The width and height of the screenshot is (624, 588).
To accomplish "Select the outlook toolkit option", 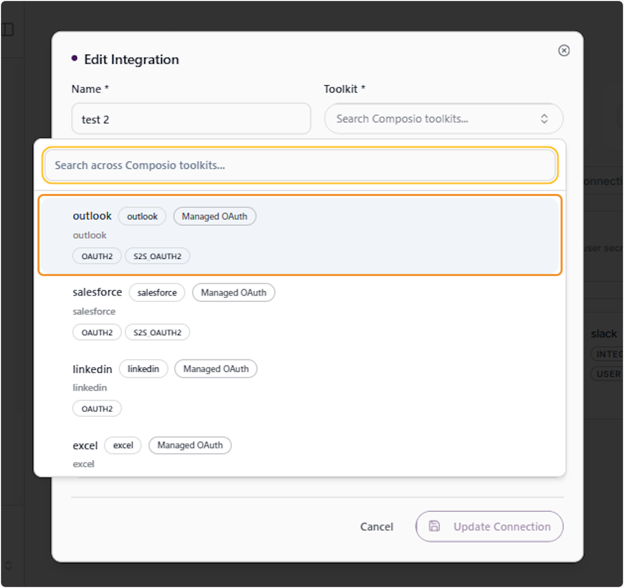I will tap(300, 235).
